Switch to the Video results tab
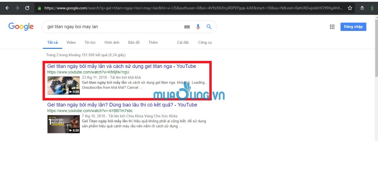 coord(71,43)
